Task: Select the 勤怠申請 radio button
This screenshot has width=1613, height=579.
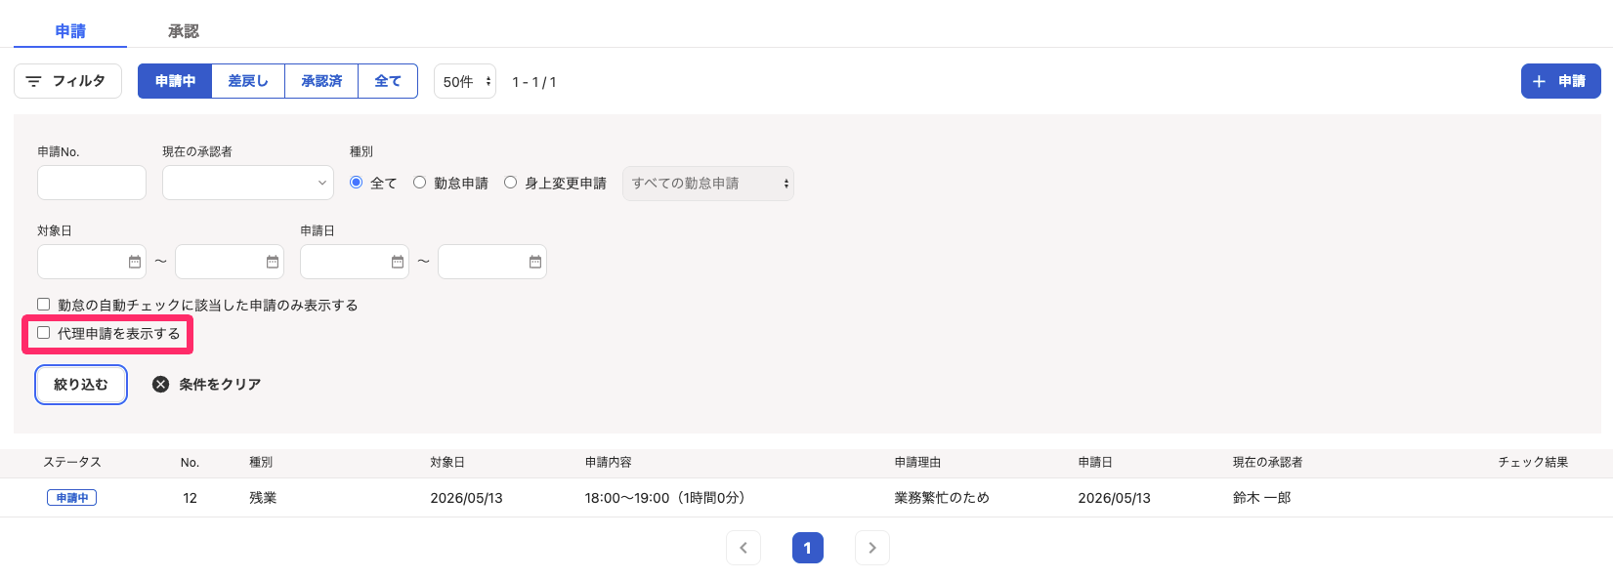Action: (x=419, y=183)
